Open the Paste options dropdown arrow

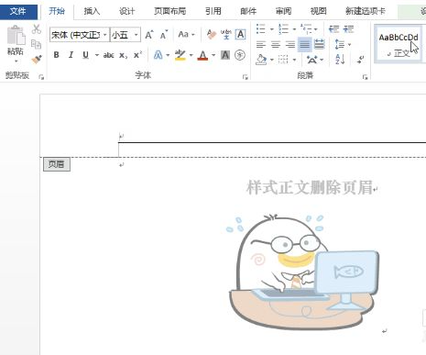16,61
